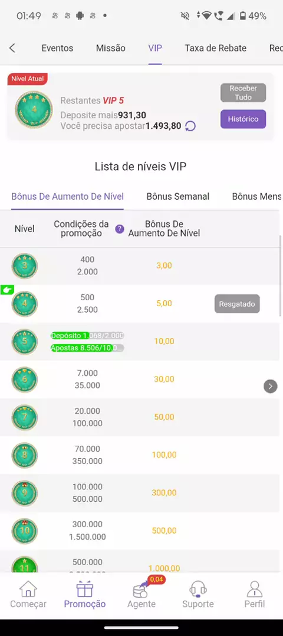283x636 pixels.
Task: Refresh the required bet amount icon
Action: (x=190, y=126)
